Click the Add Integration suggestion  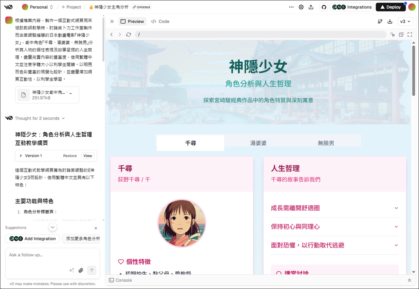[x=32, y=239]
